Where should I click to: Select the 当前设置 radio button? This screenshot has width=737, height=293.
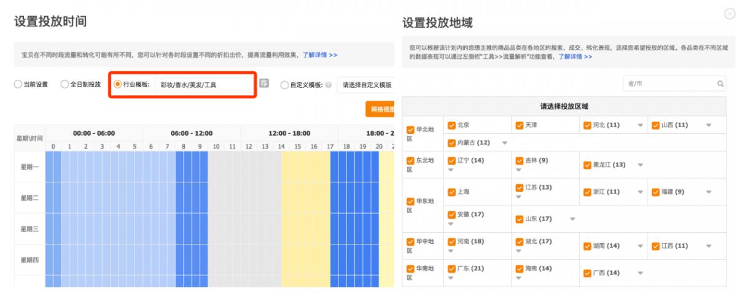coord(18,85)
